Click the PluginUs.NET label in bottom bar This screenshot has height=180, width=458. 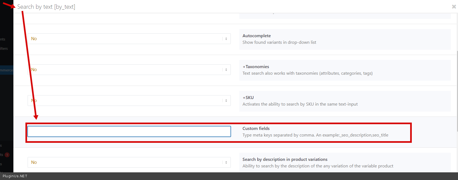pyautogui.click(x=15, y=176)
